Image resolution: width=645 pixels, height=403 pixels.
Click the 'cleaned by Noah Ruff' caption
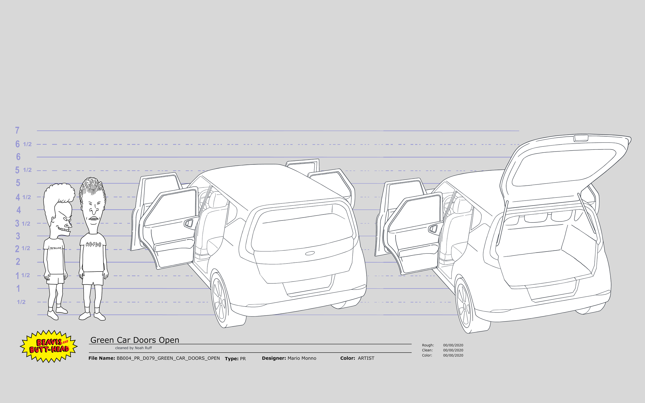133,348
